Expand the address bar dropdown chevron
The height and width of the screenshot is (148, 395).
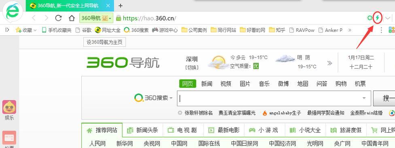[388, 18]
